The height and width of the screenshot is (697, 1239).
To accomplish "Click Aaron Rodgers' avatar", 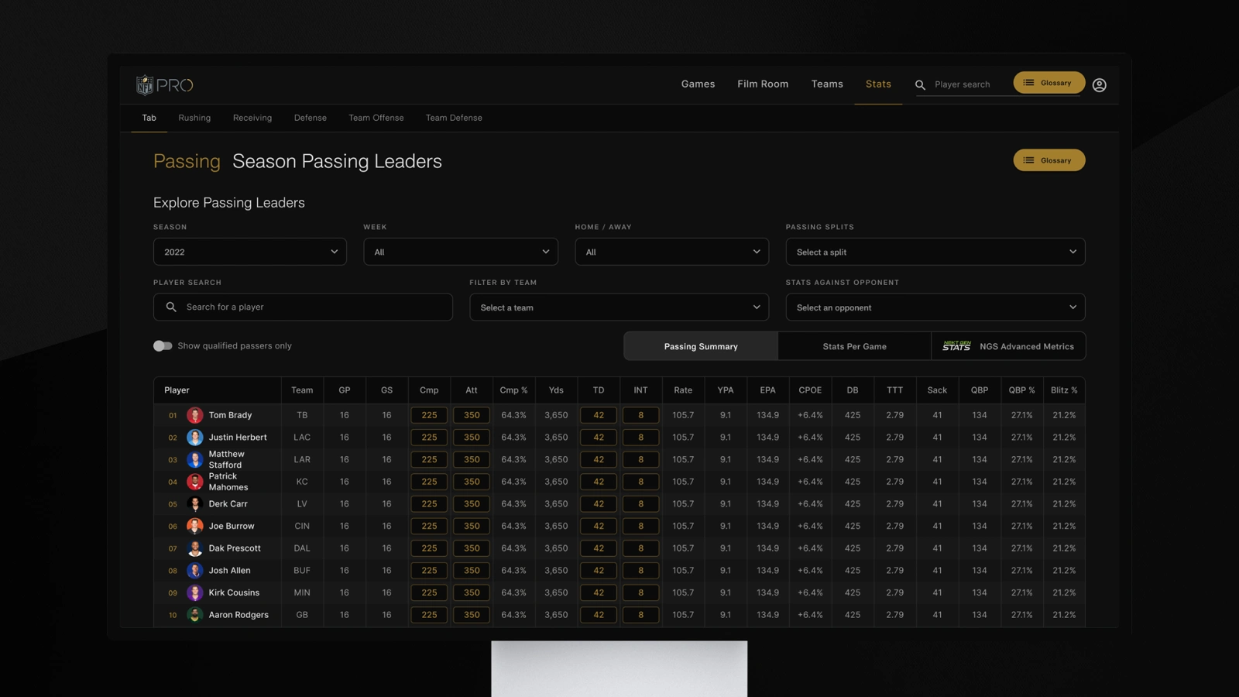I will click(195, 615).
